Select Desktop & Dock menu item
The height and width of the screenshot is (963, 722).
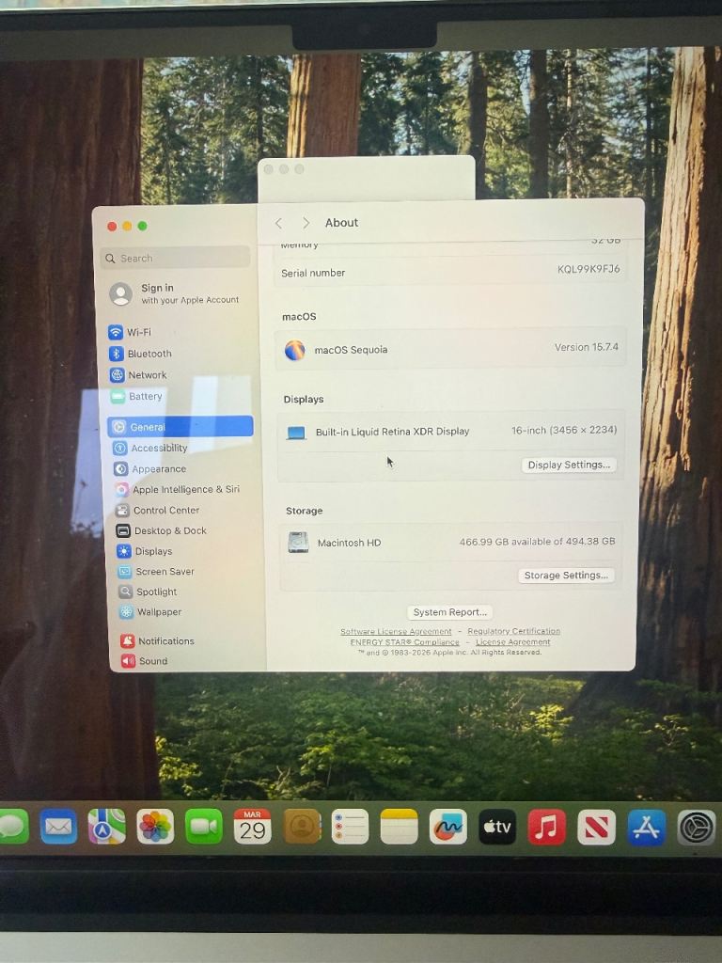(169, 530)
